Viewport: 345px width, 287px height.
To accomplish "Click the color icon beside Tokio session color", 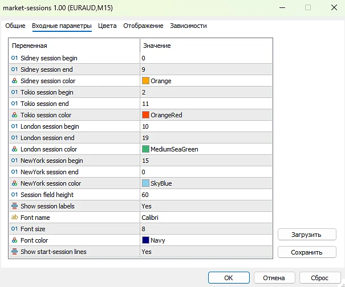I will click(14, 115).
